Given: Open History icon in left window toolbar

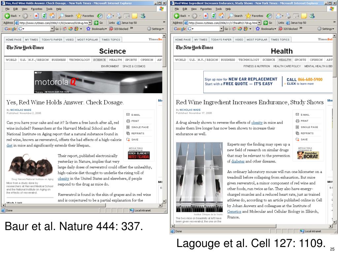Looking at the screenshot, I should tap(100, 16).
